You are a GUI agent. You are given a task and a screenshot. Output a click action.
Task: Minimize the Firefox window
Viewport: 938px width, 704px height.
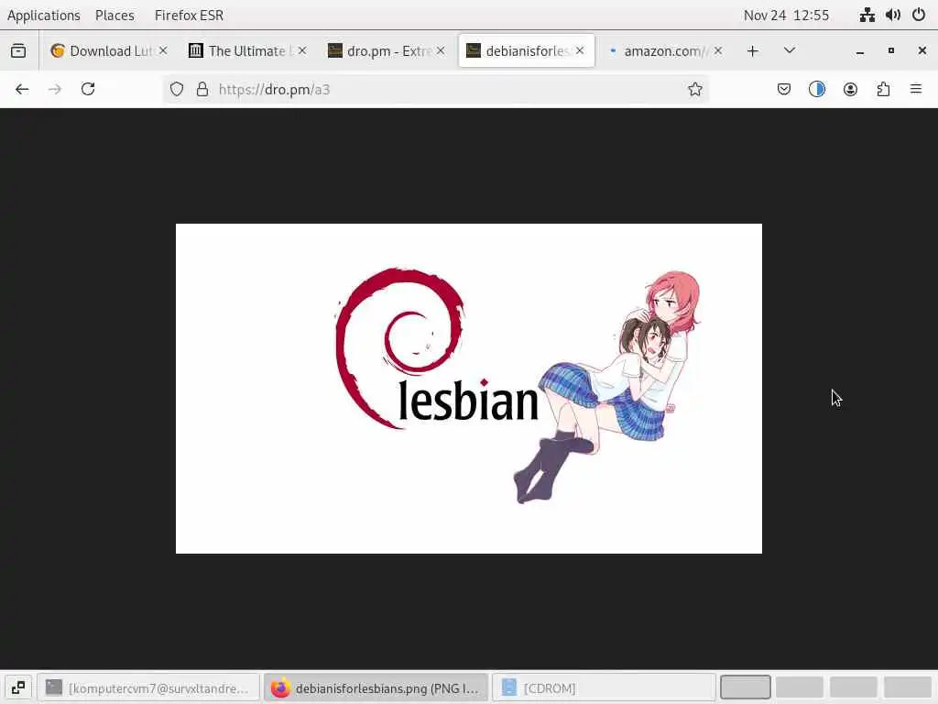(860, 51)
